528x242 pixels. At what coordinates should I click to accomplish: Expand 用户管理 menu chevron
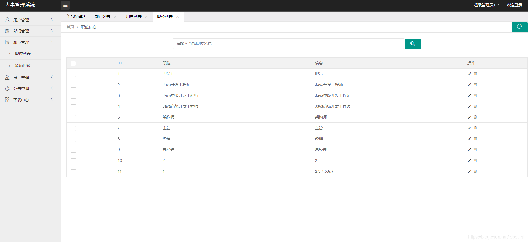pyautogui.click(x=51, y=19)
